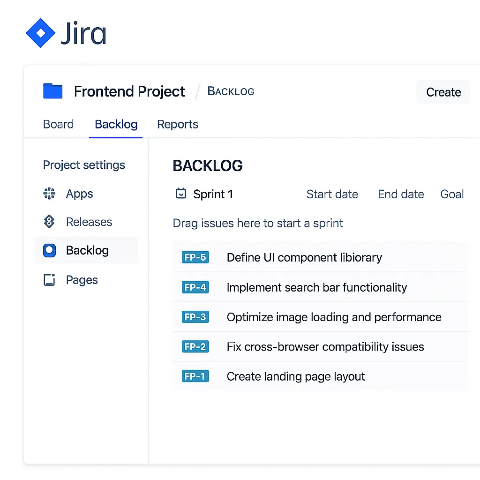Click the Sprint 1 title
Screen dimensions: 480x480
213,194
